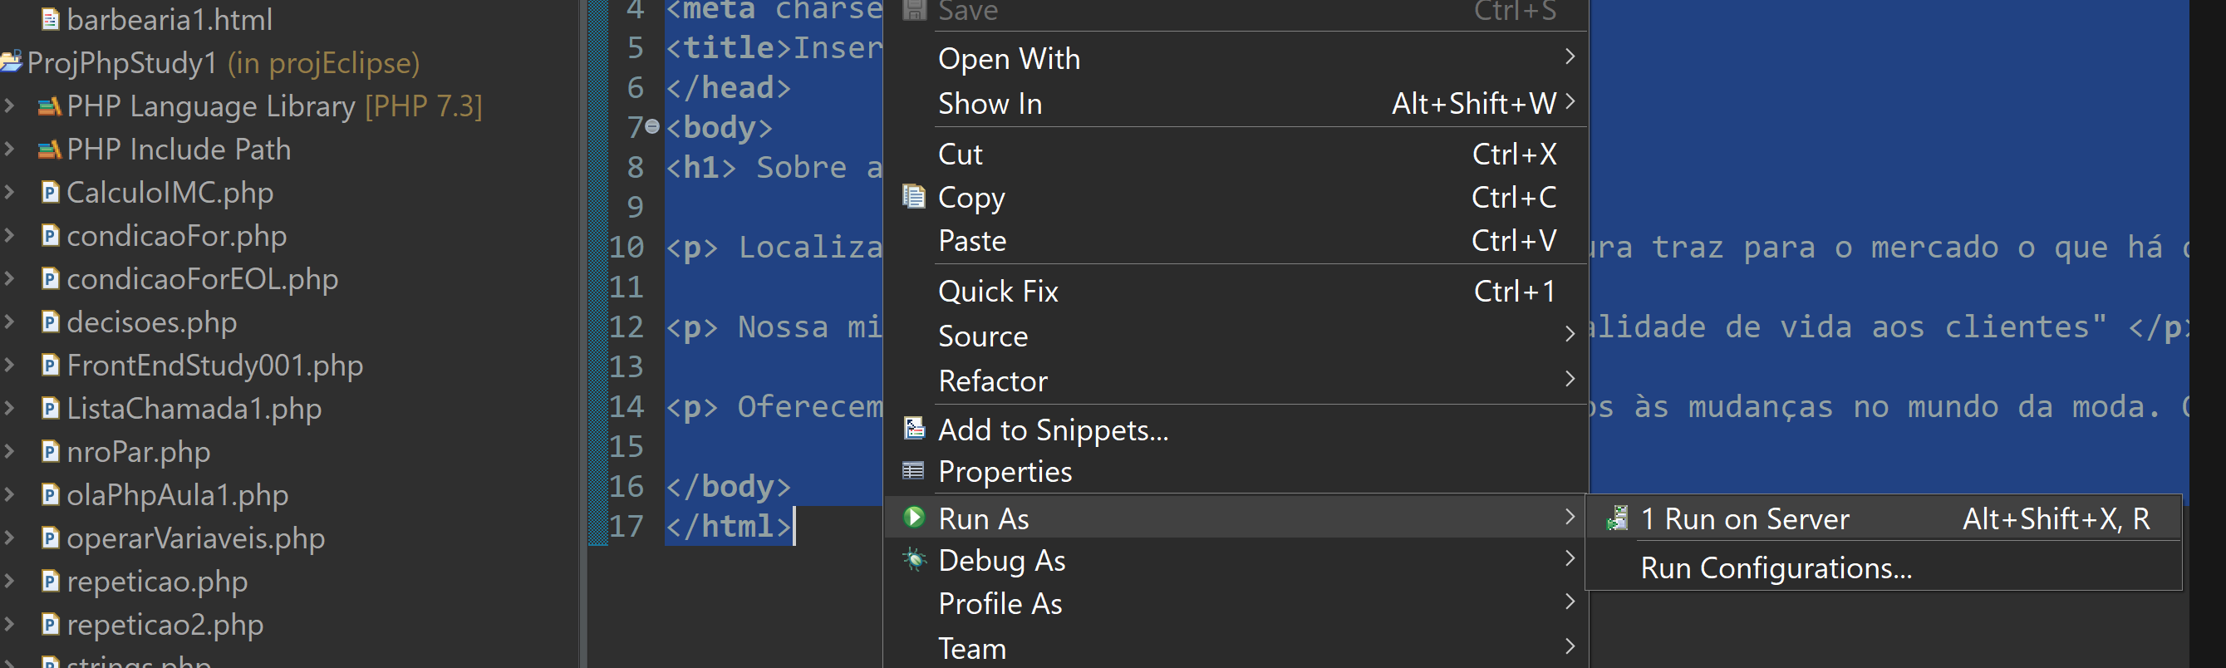Viewport: 2226px width, 668px height.
Task: Click the CalculoIMC.php file icon
Action: point(50,192)
